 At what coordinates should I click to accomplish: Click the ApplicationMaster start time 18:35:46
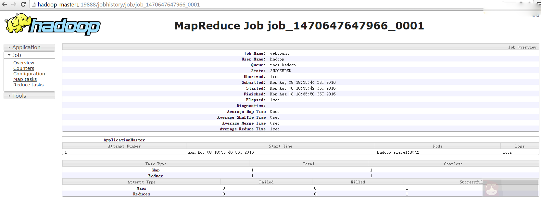click(221, 152)
